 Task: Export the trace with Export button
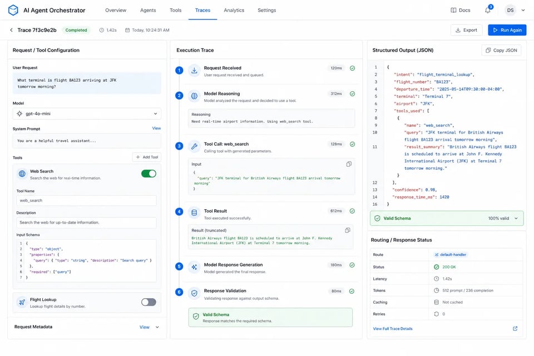(x=466, y=30)
